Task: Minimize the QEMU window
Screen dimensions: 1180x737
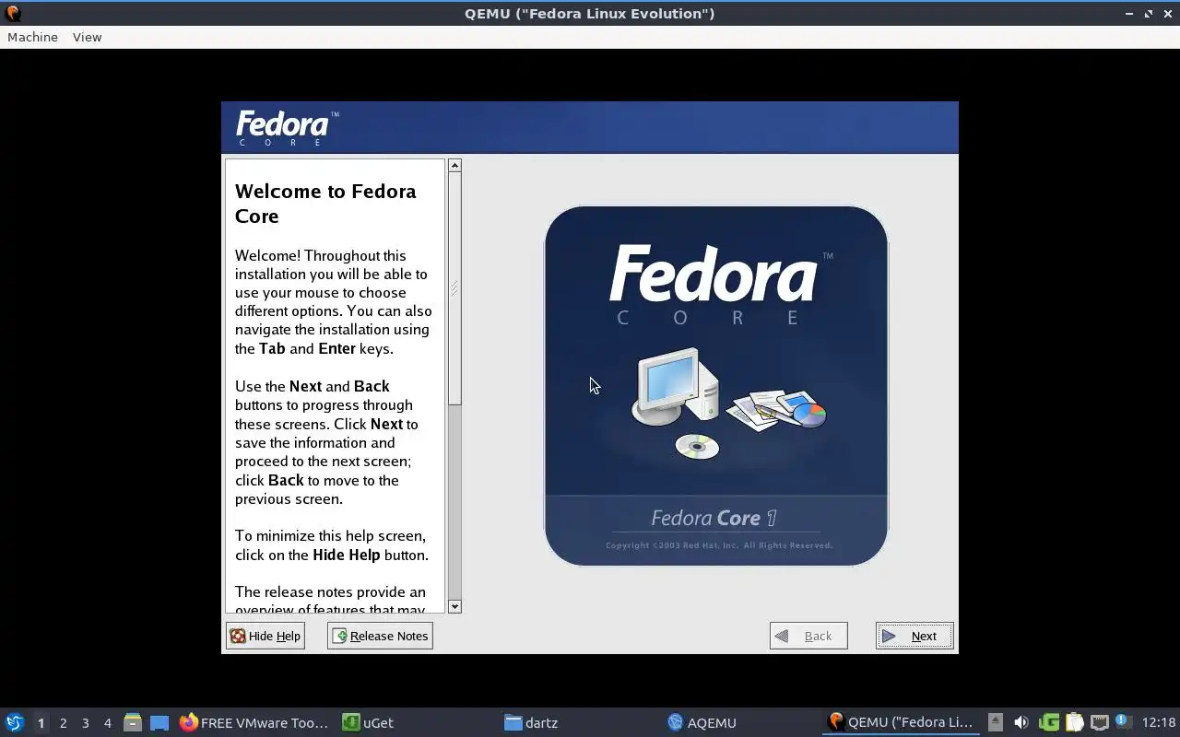Action: (x=1129, y=14)
